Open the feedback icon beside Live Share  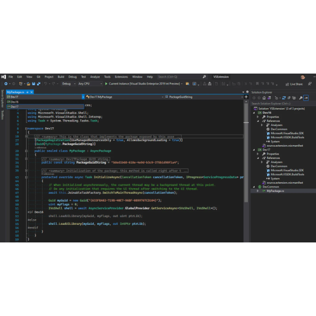tap(310, 84)
